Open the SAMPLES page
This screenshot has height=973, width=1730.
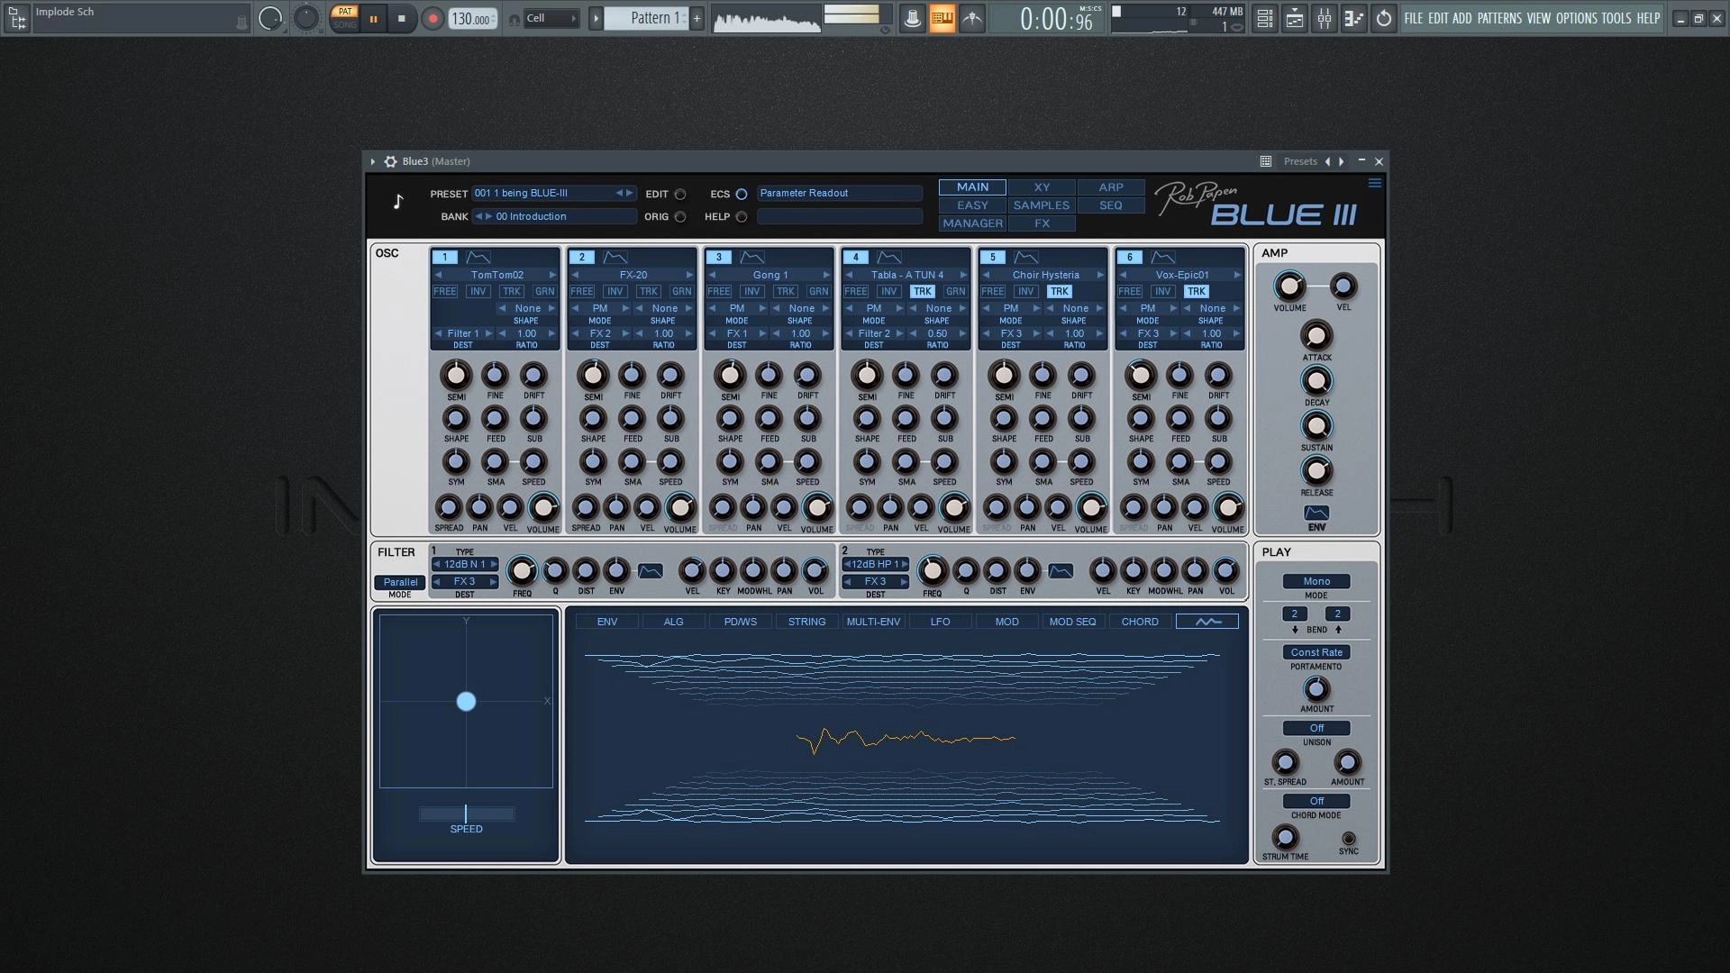coord(1042,205)
